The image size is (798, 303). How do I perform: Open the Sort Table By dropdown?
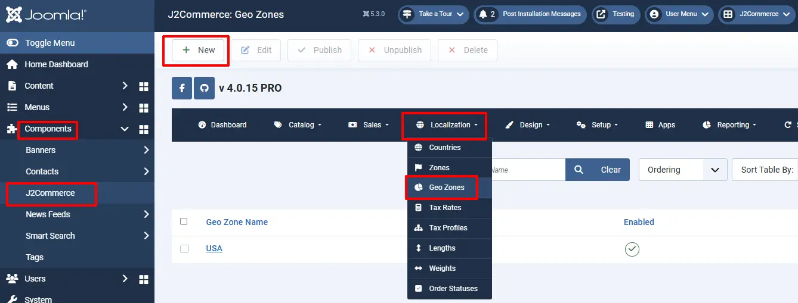click(x=766, y=170)
